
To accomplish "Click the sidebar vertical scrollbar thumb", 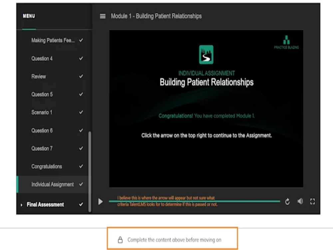I will click(90, 171).
